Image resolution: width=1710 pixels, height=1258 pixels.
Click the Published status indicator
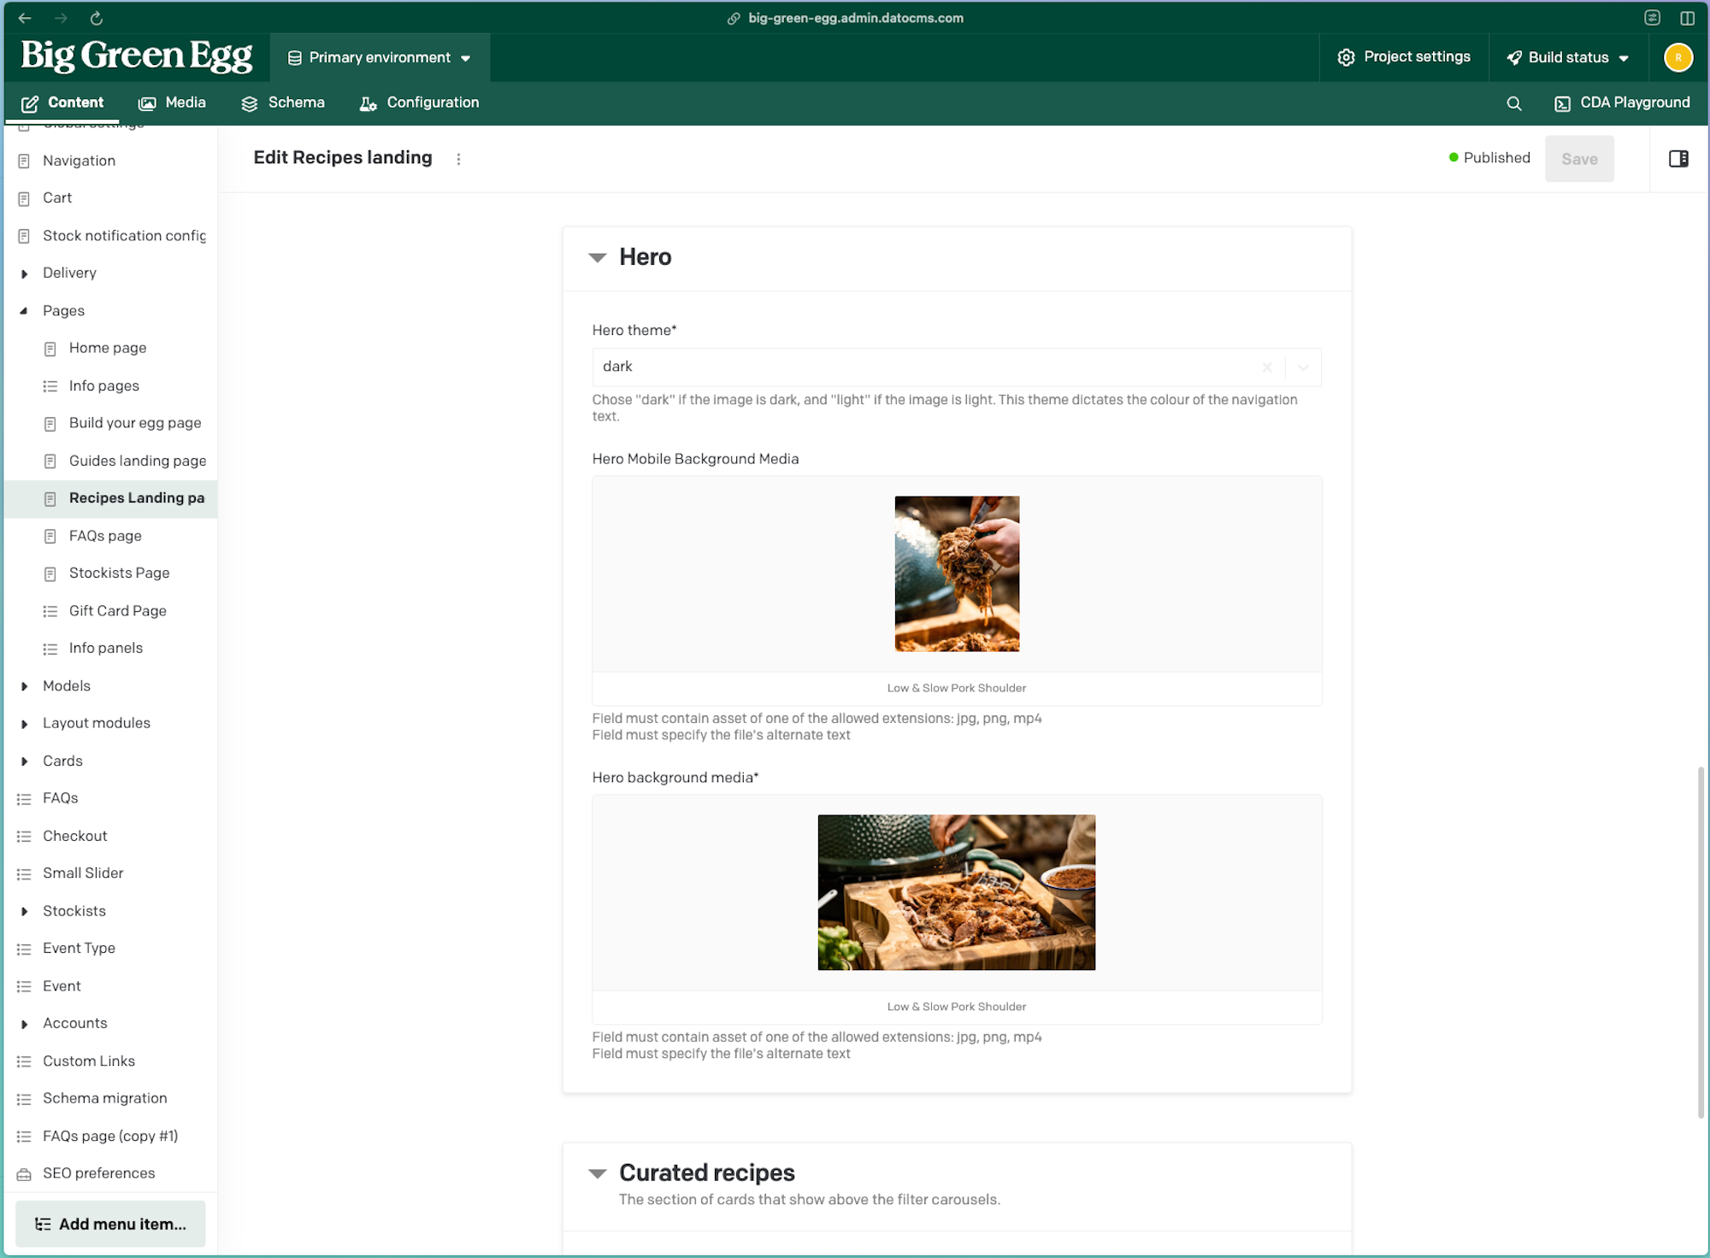(1489, 158)
